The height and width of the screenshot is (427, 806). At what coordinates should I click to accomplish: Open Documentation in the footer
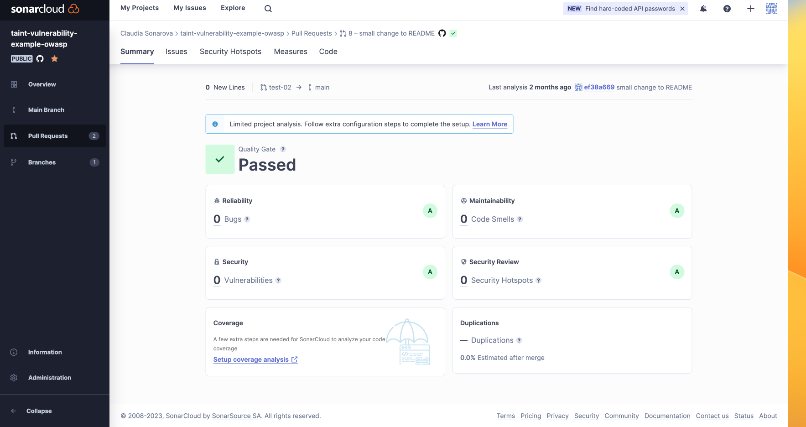point(667,416)
